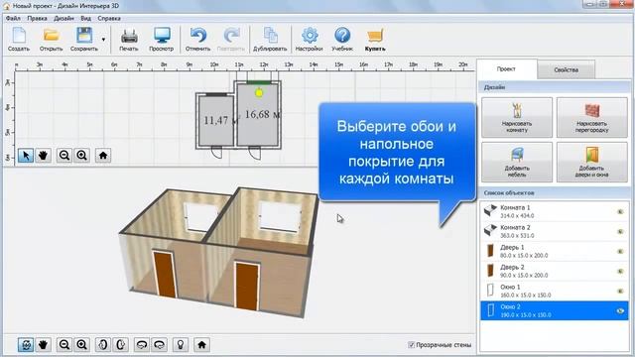Switch to the Проект tab
This screenshot has height=357, width=635.
(x=506, y=69)
